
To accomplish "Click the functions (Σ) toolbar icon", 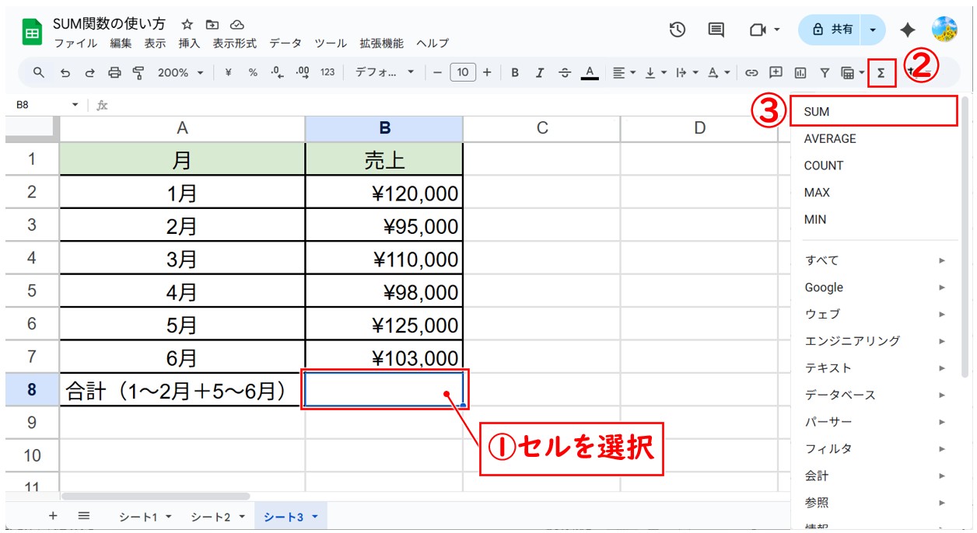I will (x=881, y=73).
